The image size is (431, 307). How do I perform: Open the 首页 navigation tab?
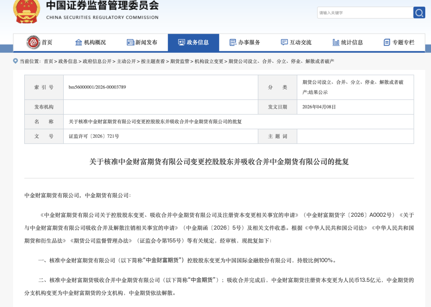(47, 42)
